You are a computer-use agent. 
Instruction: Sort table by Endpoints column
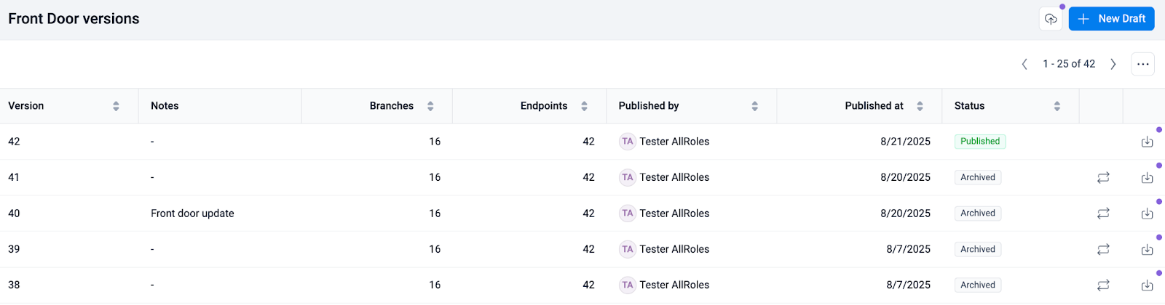pyautogui.click(x=584, y=106)
